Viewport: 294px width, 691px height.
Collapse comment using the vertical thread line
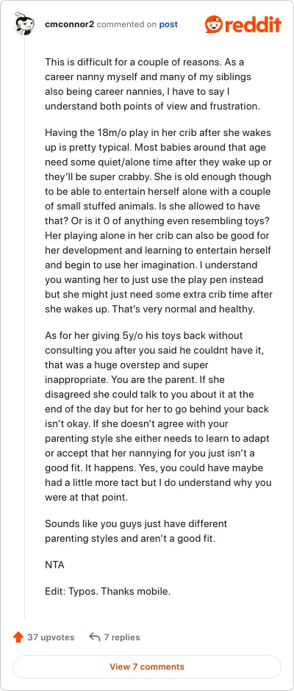coord(24,326)
